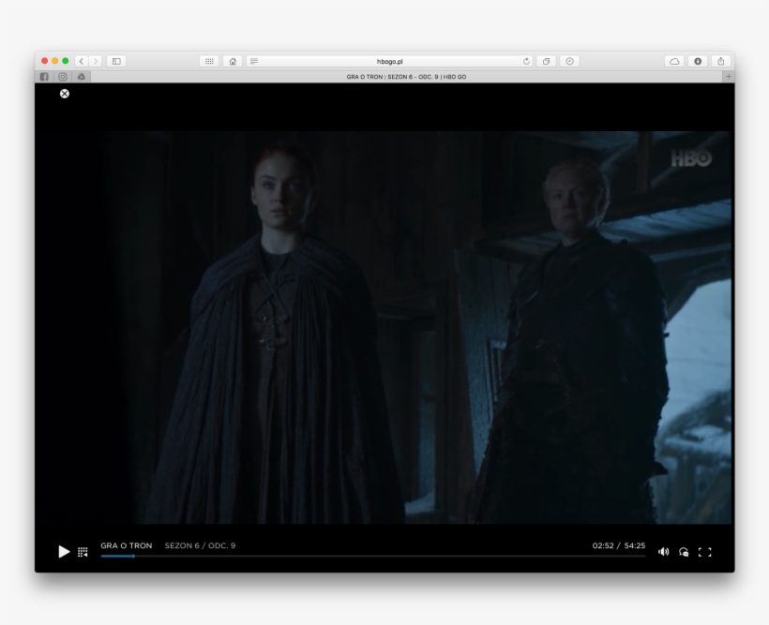Open the Safari home page
Screen dimensions: 769x625
click(233, 61)
